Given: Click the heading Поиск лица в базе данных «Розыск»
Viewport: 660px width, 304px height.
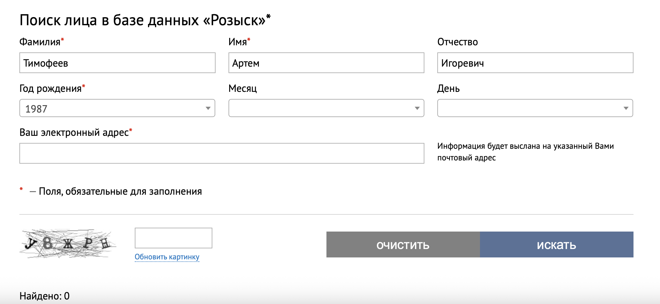Looking at the screenshot, I should 145,20.
